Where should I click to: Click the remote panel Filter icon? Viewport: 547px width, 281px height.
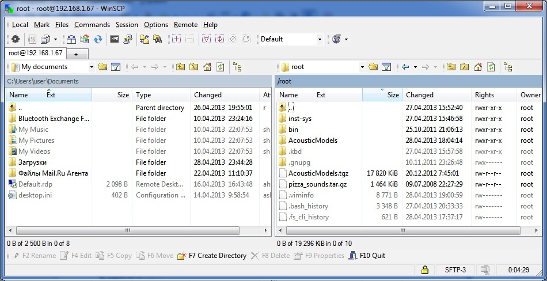[386, 67]
